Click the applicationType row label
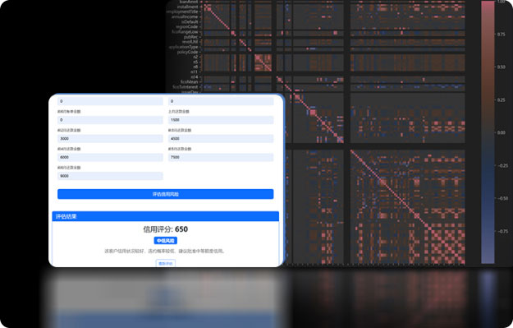The image size is (513, 328). point(183,47)
